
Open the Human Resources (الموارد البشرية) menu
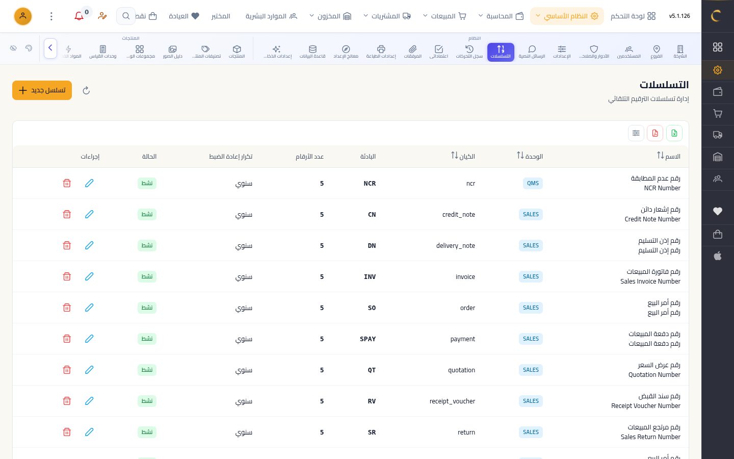coord(271,16)
